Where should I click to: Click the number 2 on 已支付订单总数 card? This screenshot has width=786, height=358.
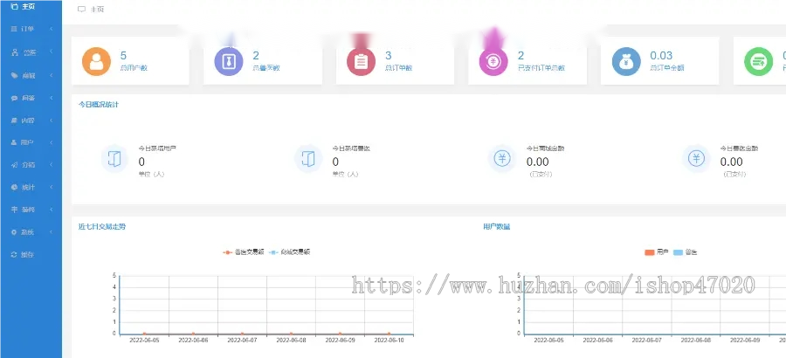point(521,56)
